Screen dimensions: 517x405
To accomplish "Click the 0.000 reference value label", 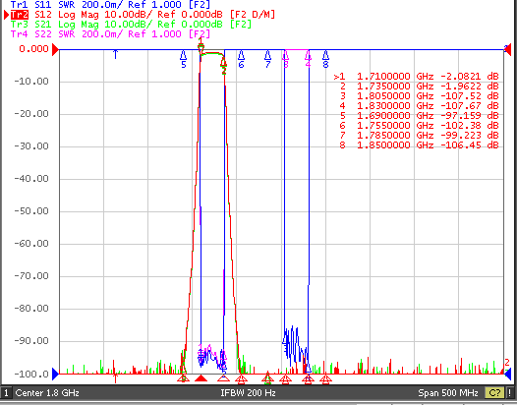I will [33, 49].
